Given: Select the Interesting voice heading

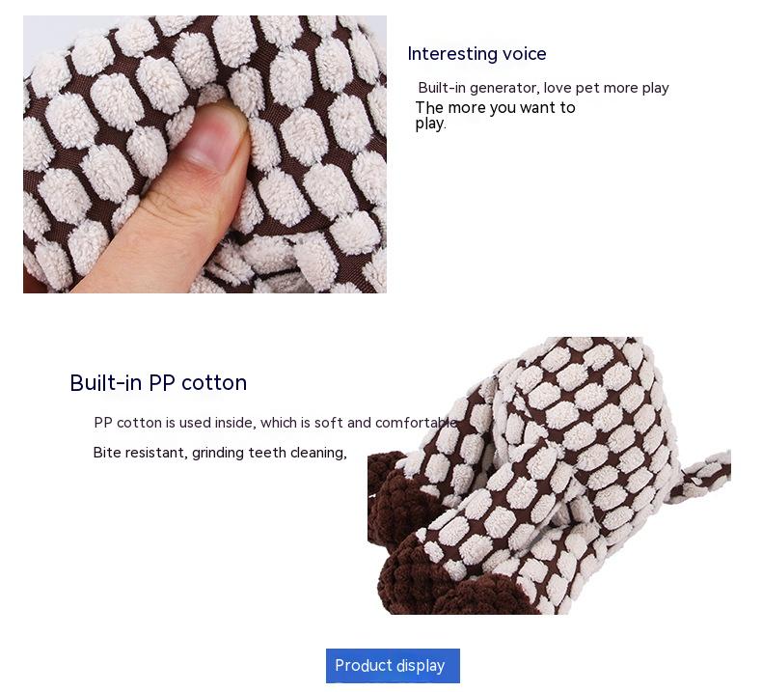Looking at the screenshot, I should coord(476,53).
